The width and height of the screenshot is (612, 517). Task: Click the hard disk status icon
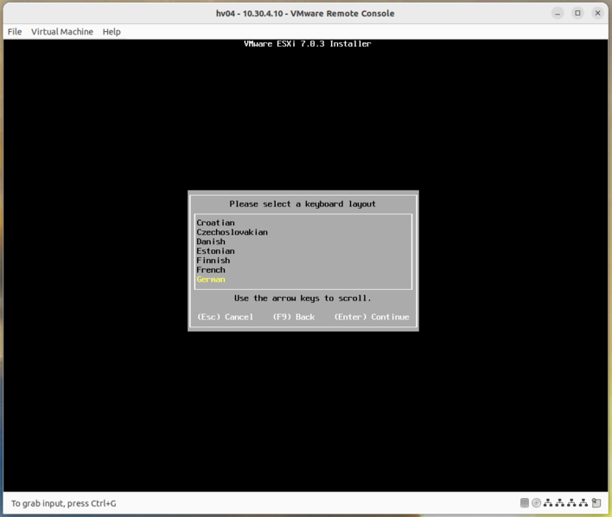coord(525,503)
